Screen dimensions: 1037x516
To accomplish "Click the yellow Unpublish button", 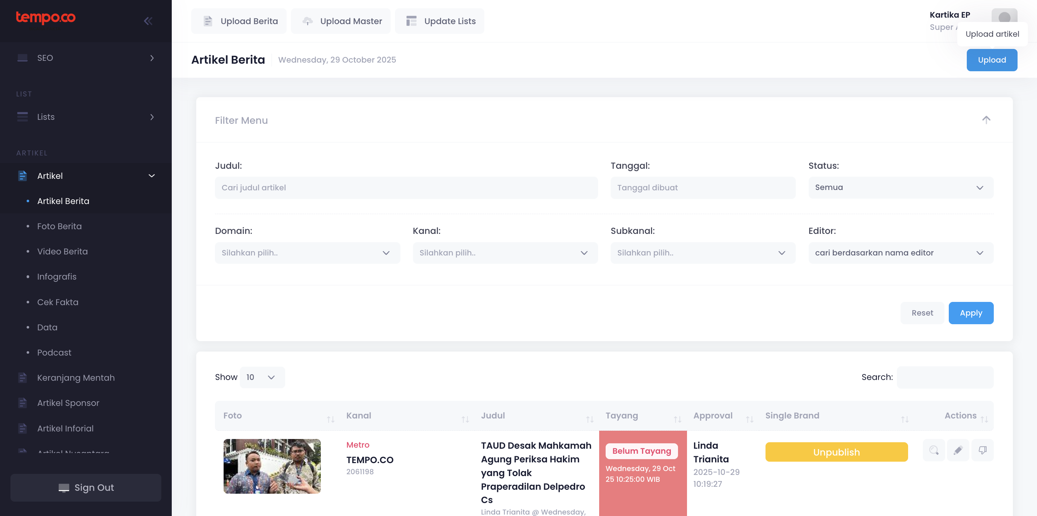I will tap(836, 452).
